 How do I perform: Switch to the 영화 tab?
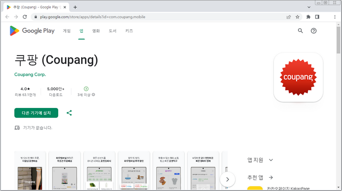point(96,31)
